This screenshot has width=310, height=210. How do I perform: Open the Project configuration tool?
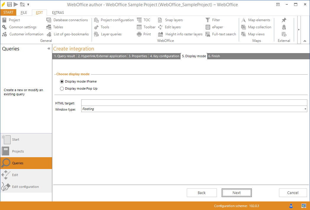[x=114, y=20]
